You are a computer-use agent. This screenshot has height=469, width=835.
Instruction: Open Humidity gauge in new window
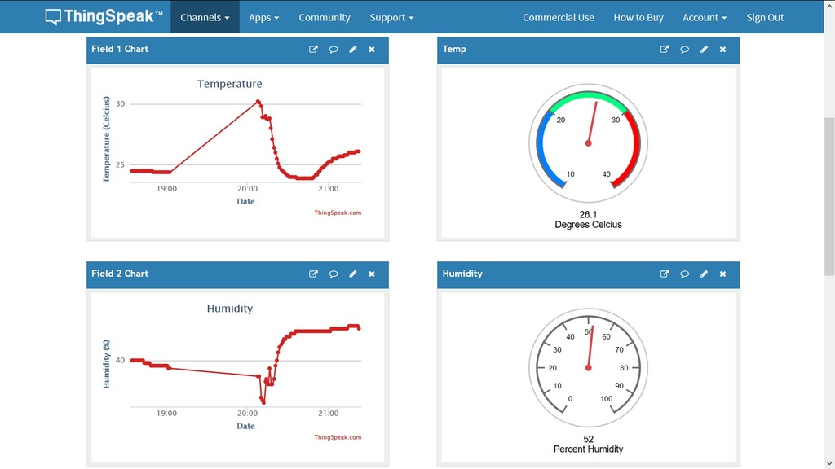tap(665, 274)
